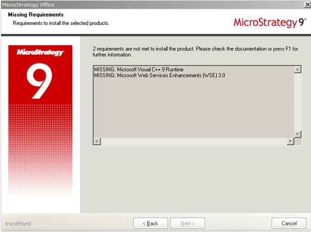311x232 pixels.
Task: Select the missing Web Services Enhancements entry
Action: (x=159, y=75)
